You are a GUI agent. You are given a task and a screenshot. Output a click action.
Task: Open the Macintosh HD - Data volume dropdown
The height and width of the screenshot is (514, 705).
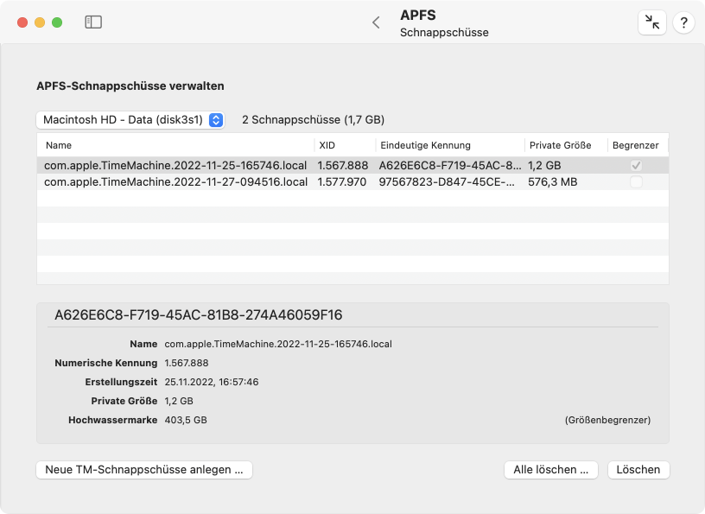[130, 120]
